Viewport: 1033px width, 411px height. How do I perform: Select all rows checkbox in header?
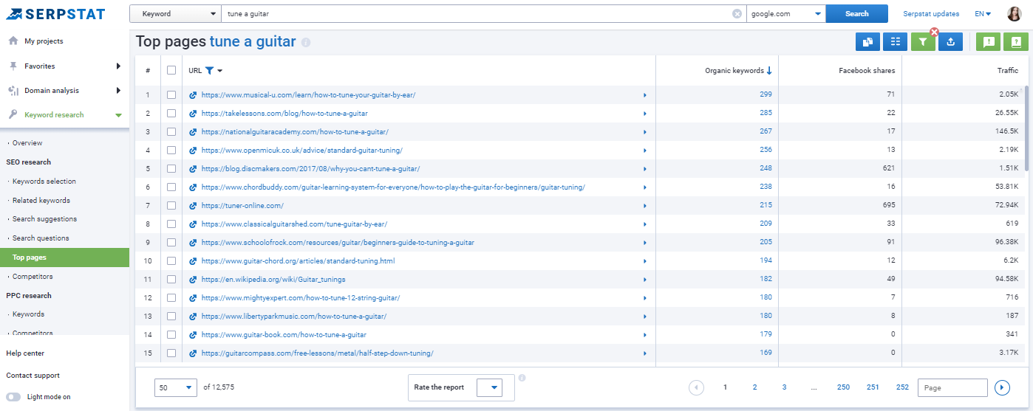171,71
